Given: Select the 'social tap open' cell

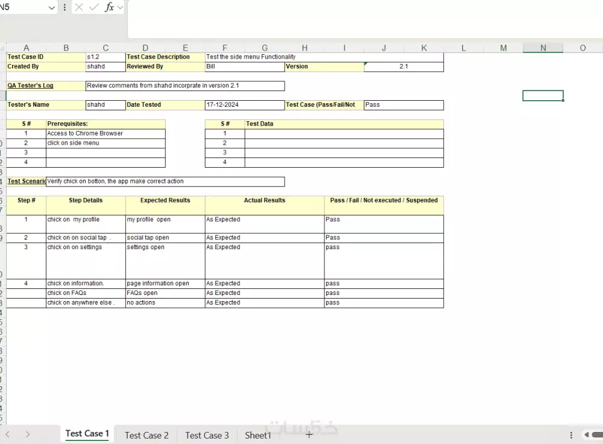Looking at the screenshot, I should click(x=165, y=238).
